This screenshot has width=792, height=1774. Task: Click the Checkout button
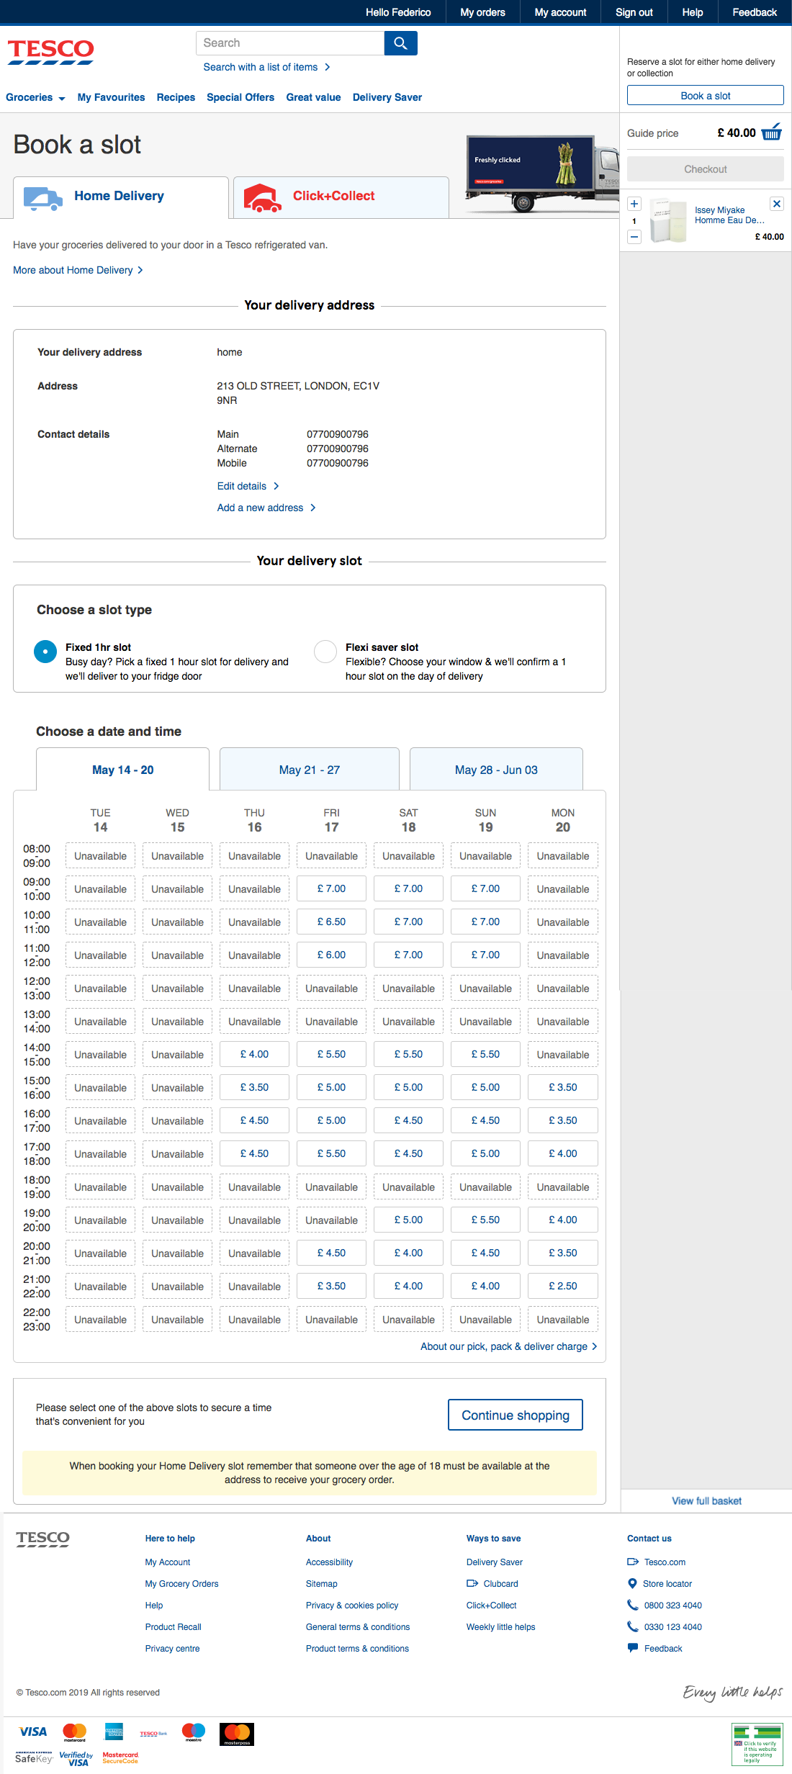pos(706,169)
